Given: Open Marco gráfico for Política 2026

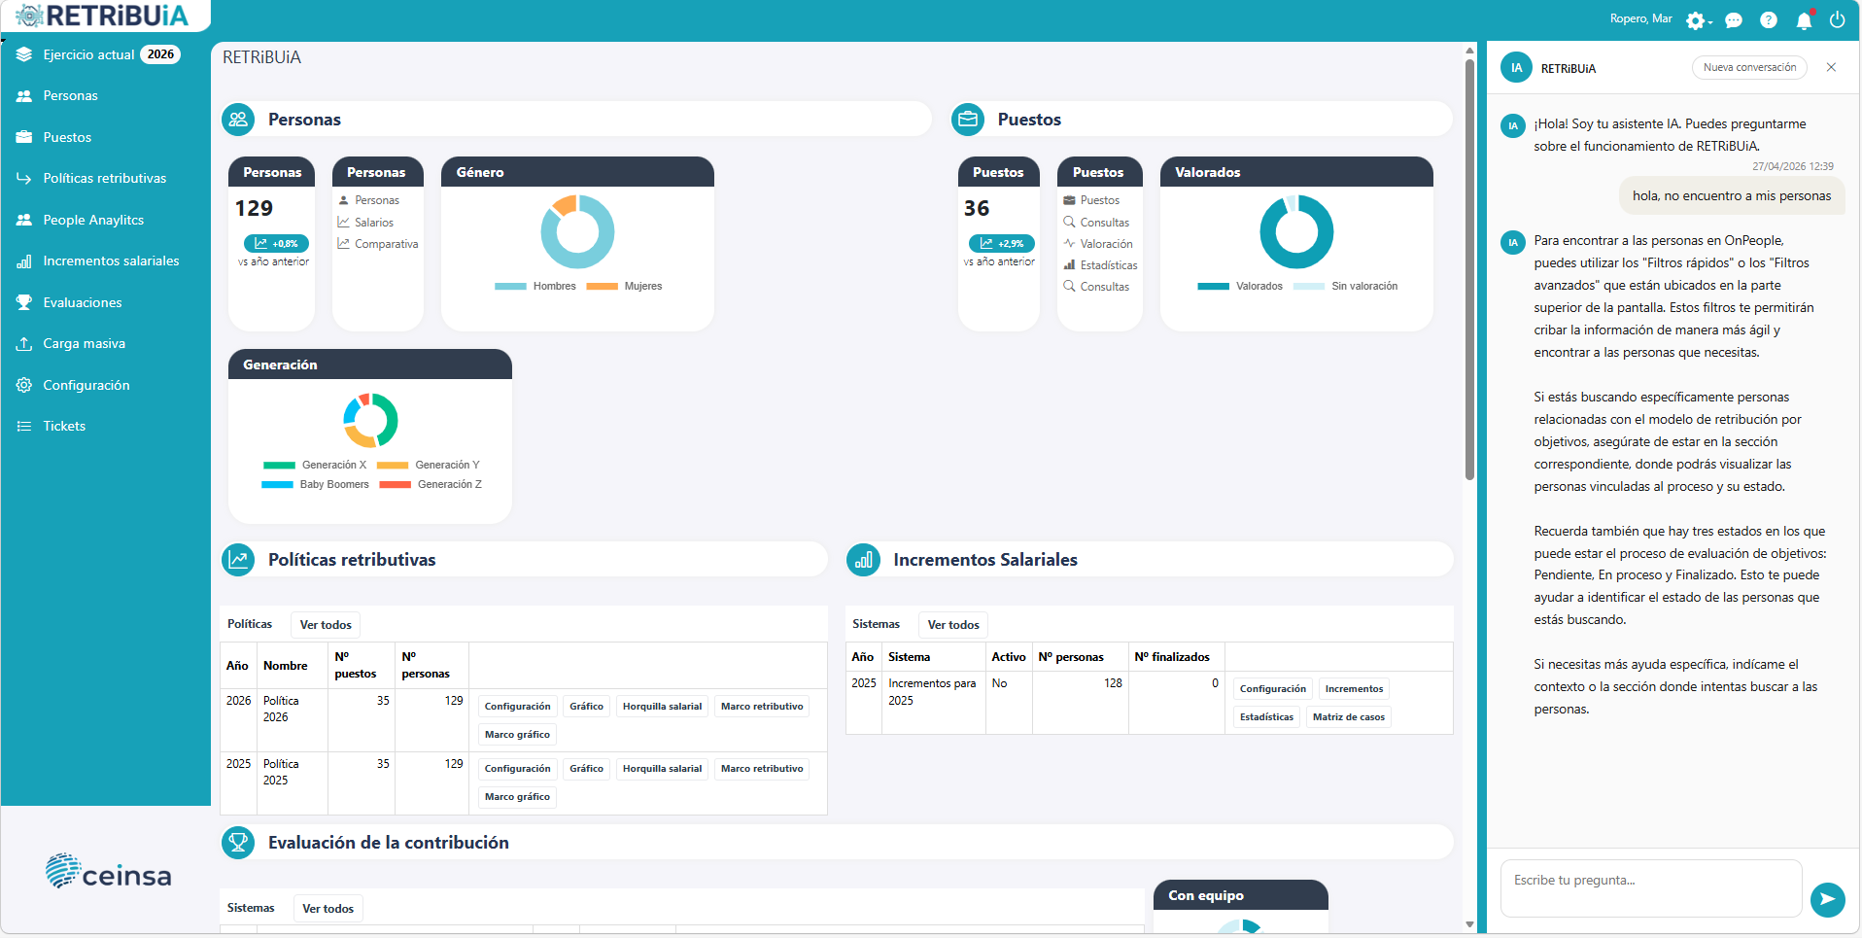Looking at the screenshot, I should click(x=517, y=735).
